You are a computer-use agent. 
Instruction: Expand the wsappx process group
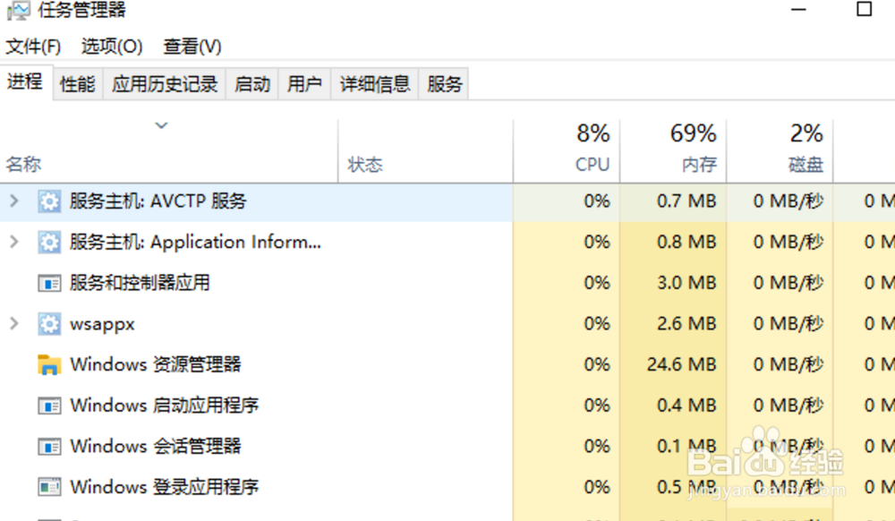(14, 323)
